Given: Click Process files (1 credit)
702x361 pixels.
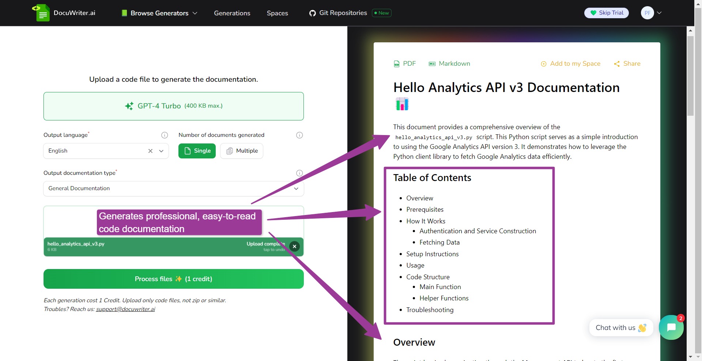Looking at the screenshot, I should [174, 279].
